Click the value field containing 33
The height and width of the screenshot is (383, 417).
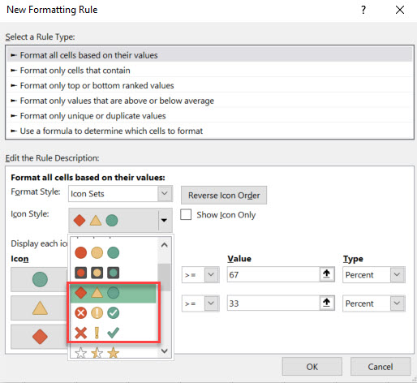273,303
